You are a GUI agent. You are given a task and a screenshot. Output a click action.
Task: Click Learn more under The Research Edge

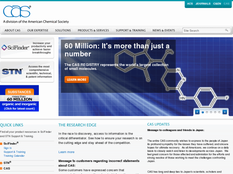(66, 152)
